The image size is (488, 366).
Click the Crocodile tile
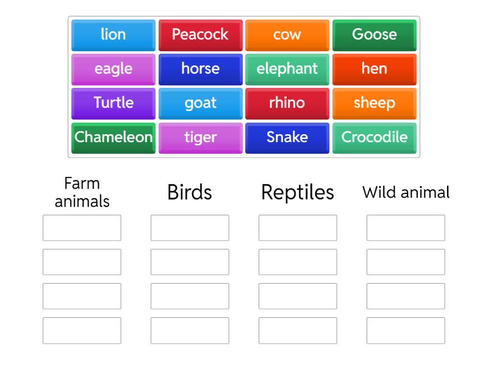click(375, 138)
